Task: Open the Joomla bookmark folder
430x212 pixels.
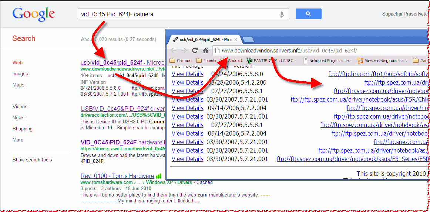Action: 206,61
